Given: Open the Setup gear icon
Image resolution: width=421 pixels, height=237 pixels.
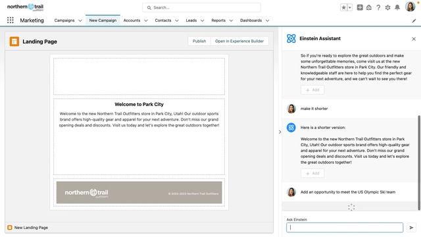Looking at the screenshot, I should [387, 7].
